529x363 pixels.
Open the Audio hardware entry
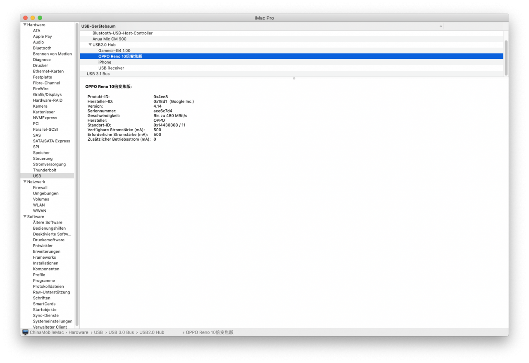pyautogui.click(x=38, y=42)
